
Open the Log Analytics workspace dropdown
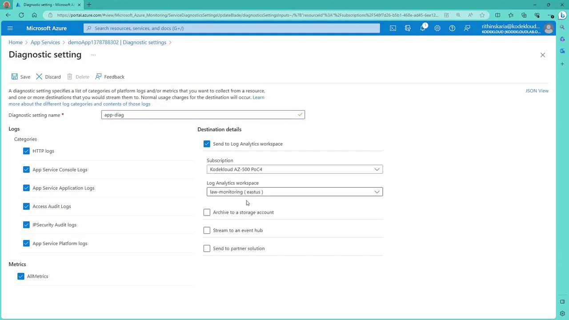(295, 192)
